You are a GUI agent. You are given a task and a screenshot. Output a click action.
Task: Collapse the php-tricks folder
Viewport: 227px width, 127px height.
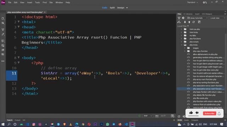(182, 45)
